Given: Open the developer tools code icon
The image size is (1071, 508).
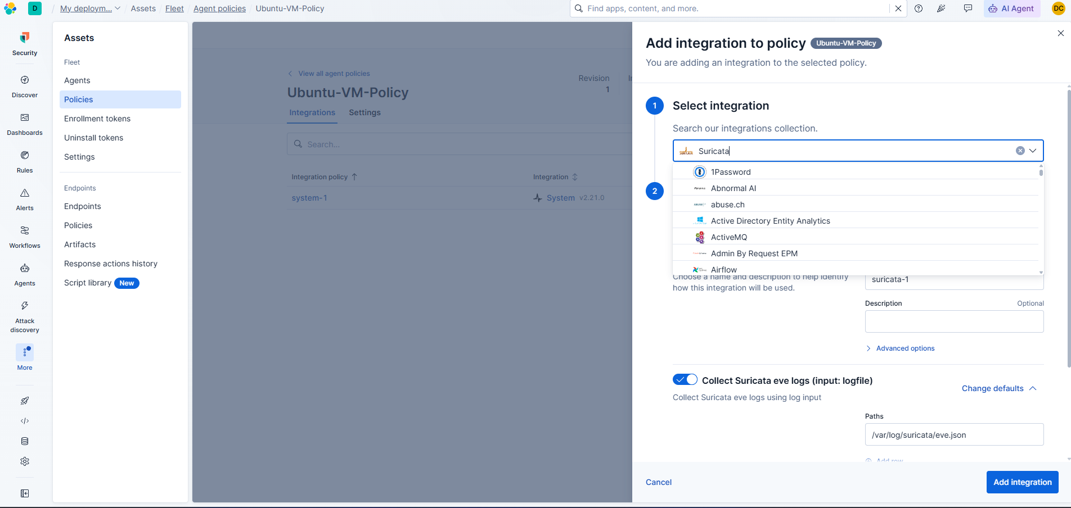Looking at the screenshot, I should pyautogui.click(x=25, y=421).
